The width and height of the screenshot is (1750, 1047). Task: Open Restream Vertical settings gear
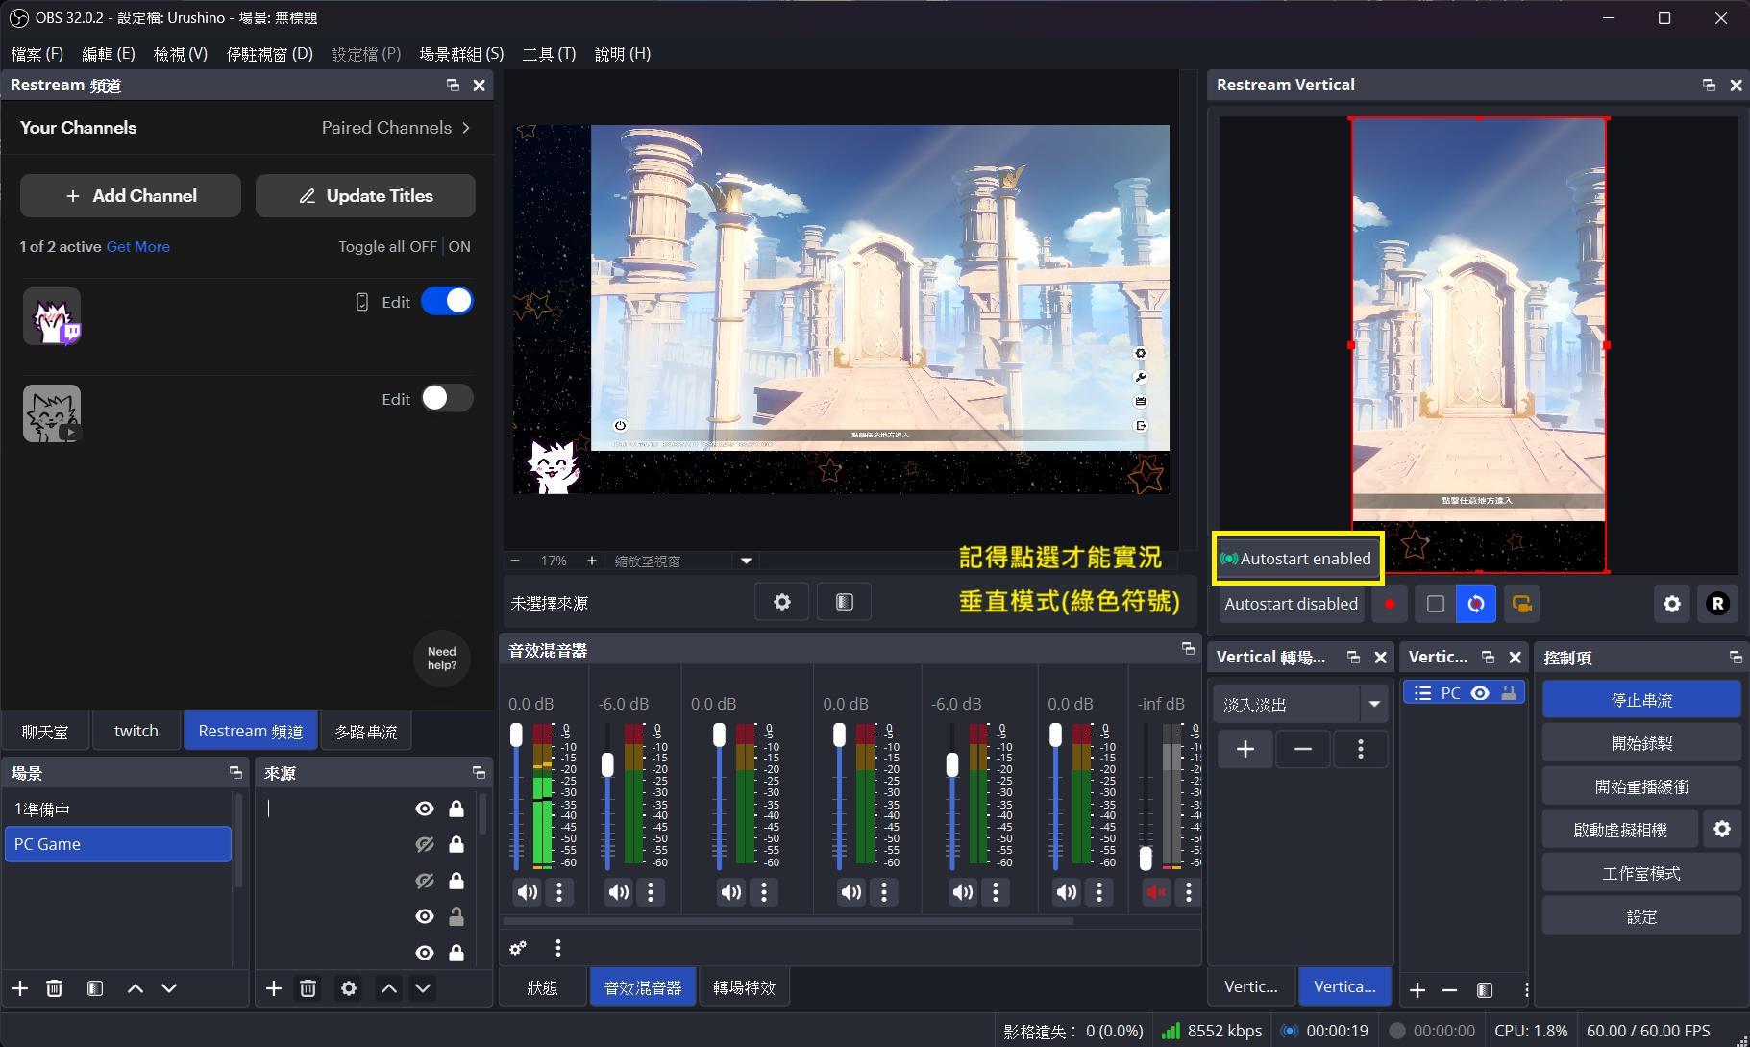click(1671, 604)
